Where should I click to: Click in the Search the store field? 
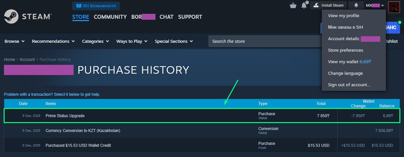(264, 41)
